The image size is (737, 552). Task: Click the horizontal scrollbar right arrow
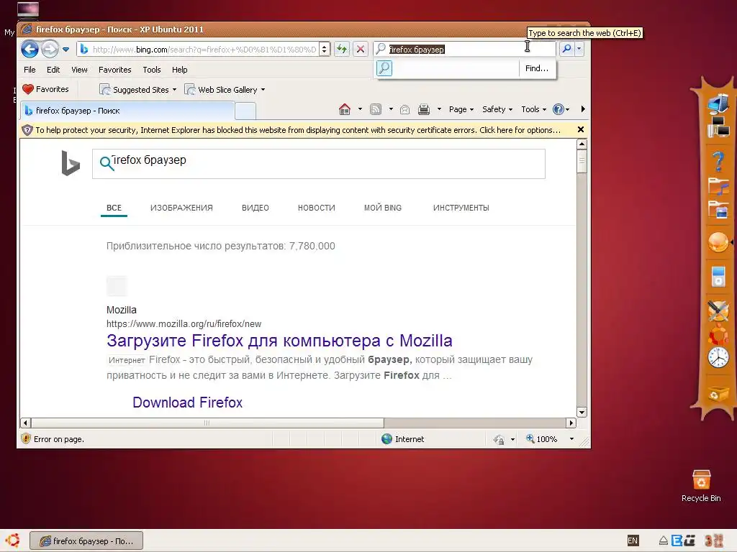[571, 423]
